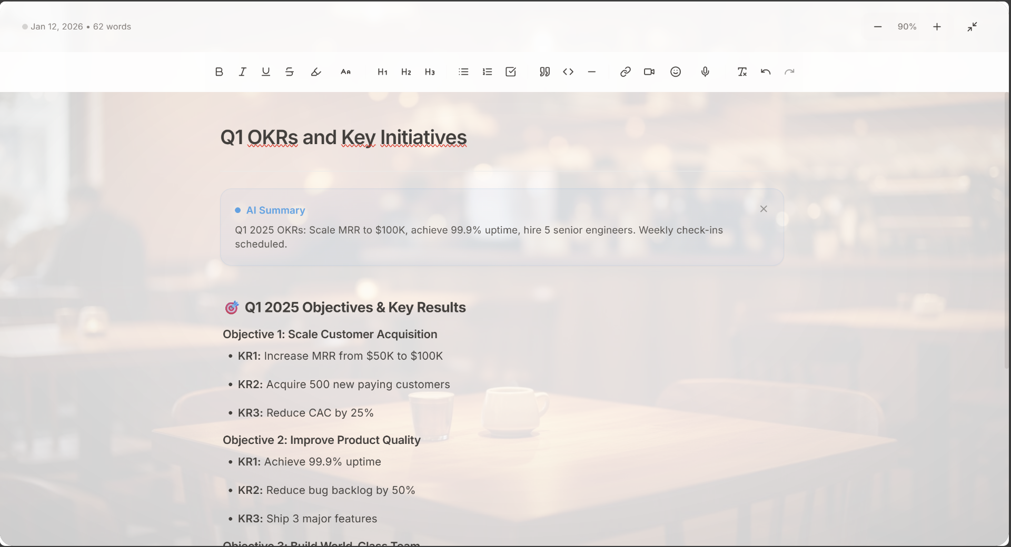Decrease zoom level with minus button
The width and height of the screenshot is (1011, 547).
pyautogui.click(x=878, y=27)
